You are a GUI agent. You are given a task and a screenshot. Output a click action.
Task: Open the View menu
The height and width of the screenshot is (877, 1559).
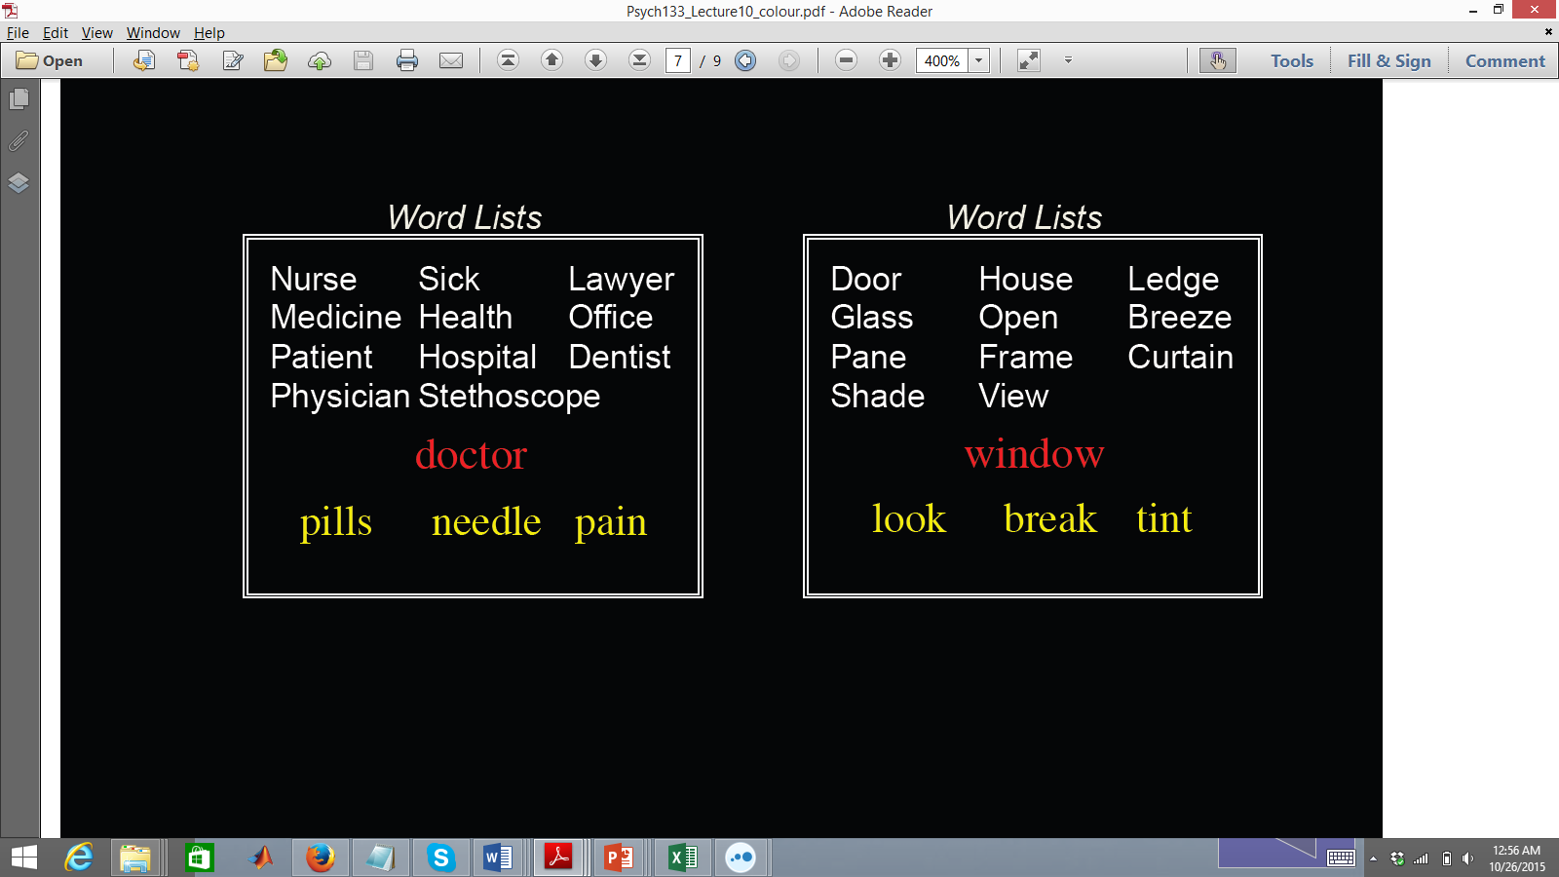tap(97, 32)
